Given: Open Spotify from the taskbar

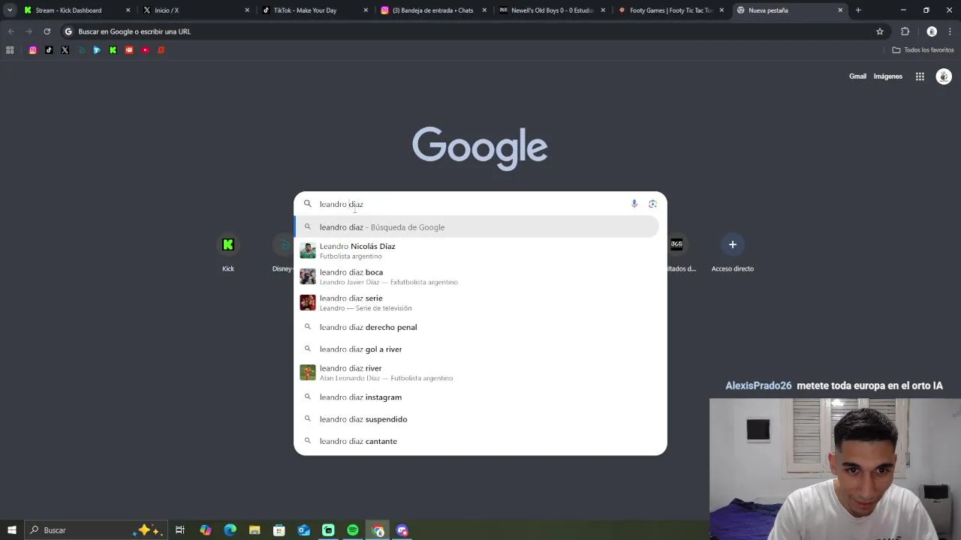Looking at the screenshot, I should tap(353, 530).
